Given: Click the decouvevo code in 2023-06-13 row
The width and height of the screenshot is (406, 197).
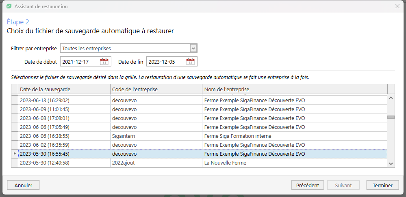Looking at the screenshot, I should [x=156, y=100].
